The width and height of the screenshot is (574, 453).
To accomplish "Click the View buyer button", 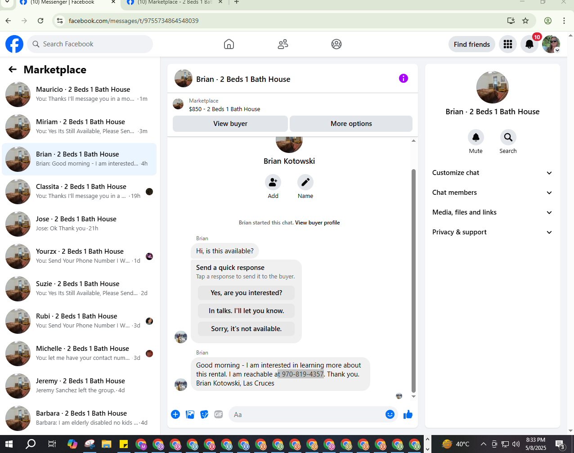I will (230, 124).
